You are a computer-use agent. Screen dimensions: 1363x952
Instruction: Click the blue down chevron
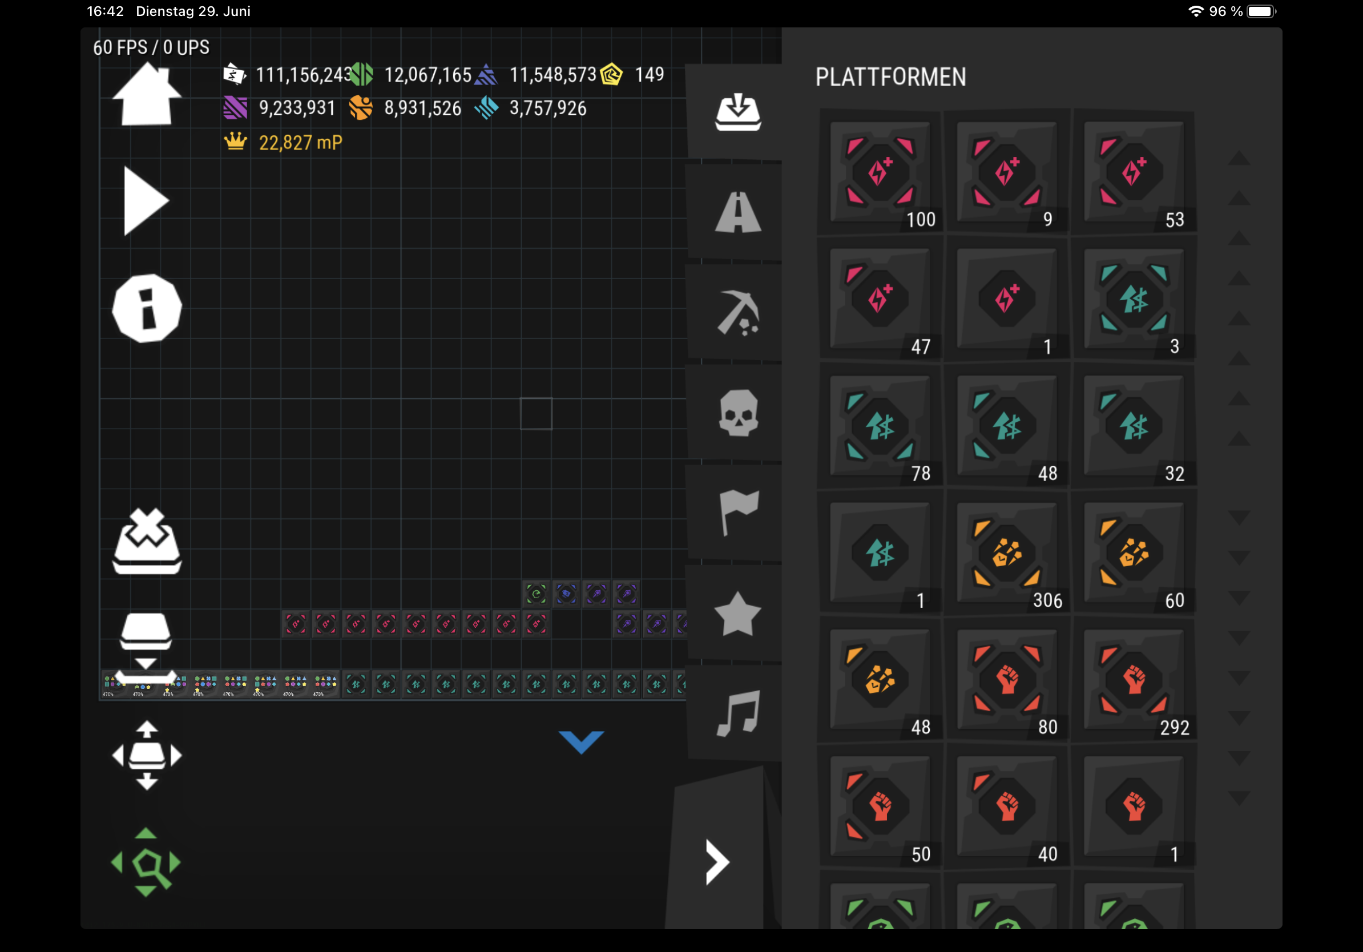tap(580, 742)
